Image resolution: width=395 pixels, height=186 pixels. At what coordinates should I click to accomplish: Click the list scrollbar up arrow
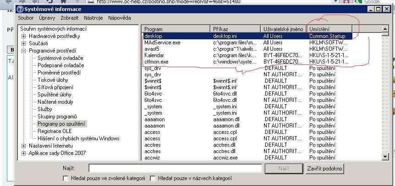pos(385,29)
